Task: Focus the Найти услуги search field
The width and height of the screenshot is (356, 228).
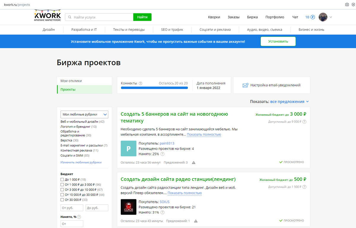Action: [x=99, y=17]
